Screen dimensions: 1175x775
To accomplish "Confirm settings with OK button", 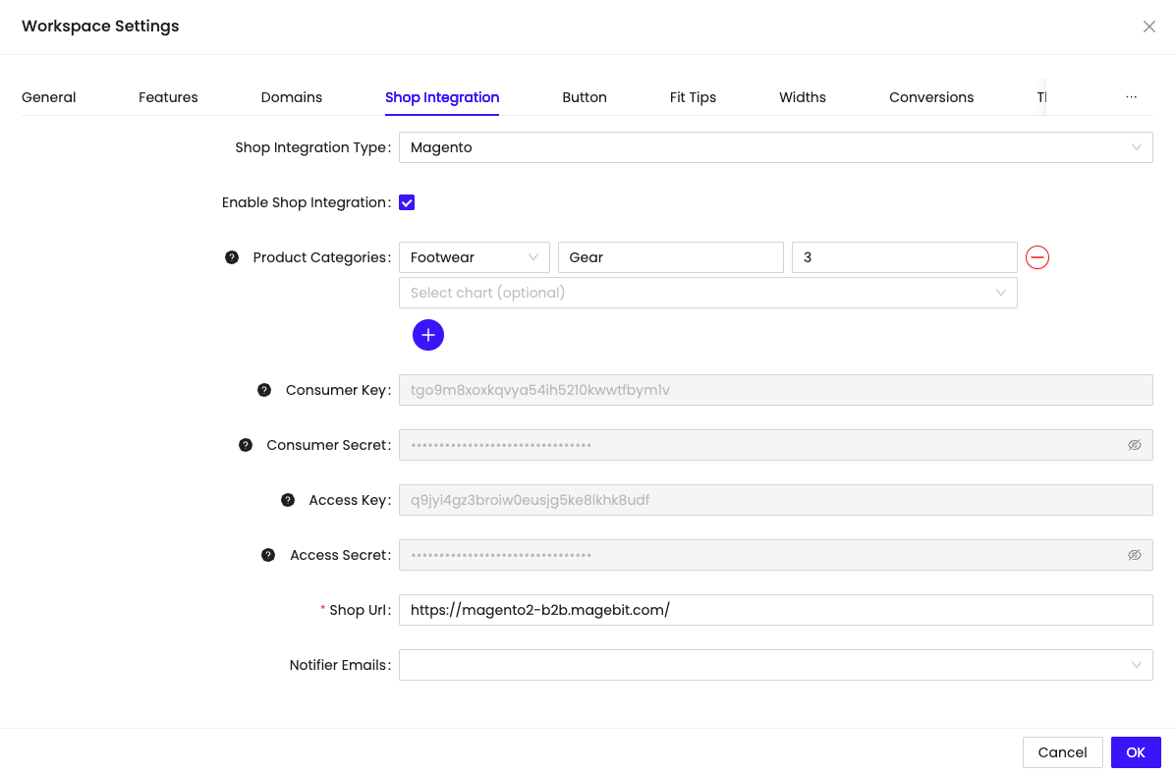I will [x=1136, y=751].
